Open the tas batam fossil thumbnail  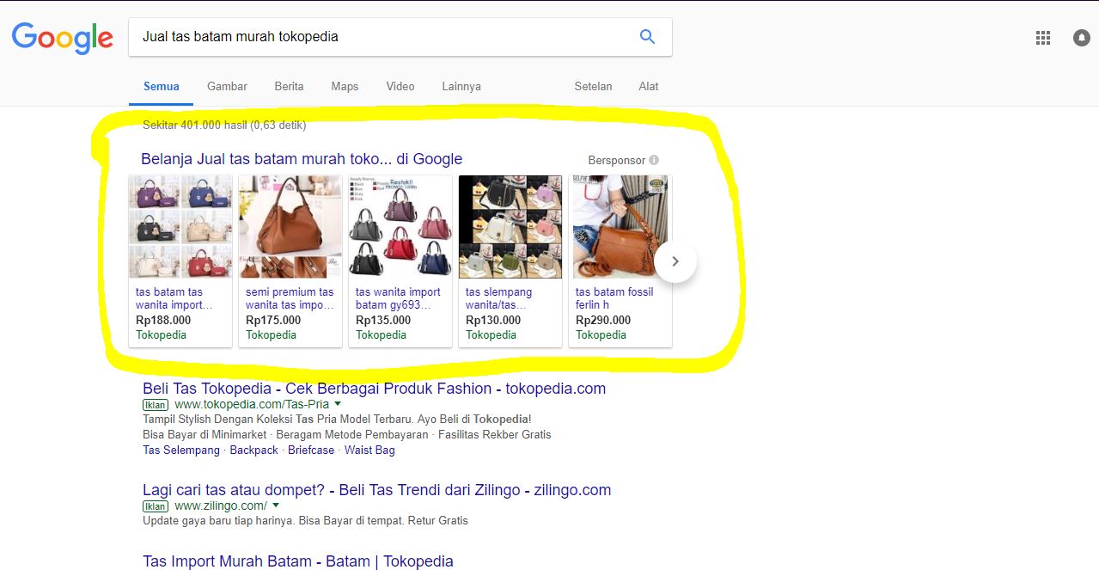pos(620,227)
